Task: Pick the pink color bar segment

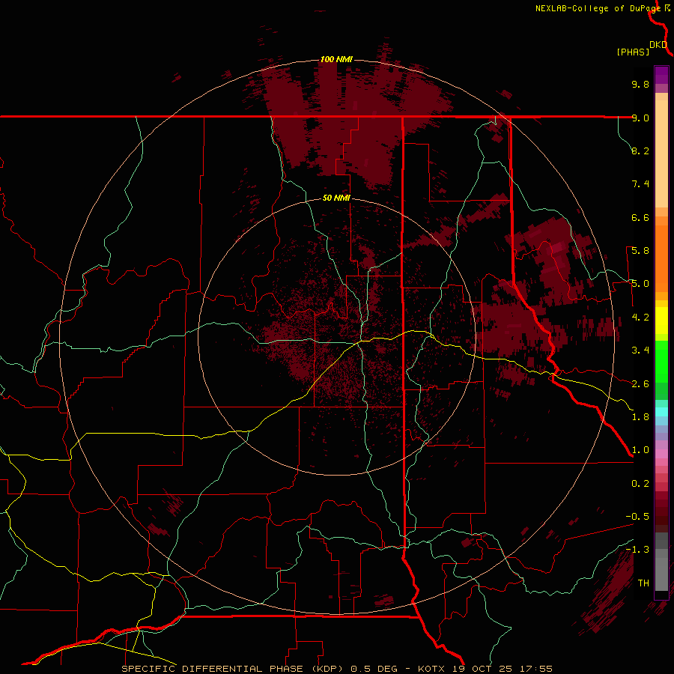Action: pos(661,454)
